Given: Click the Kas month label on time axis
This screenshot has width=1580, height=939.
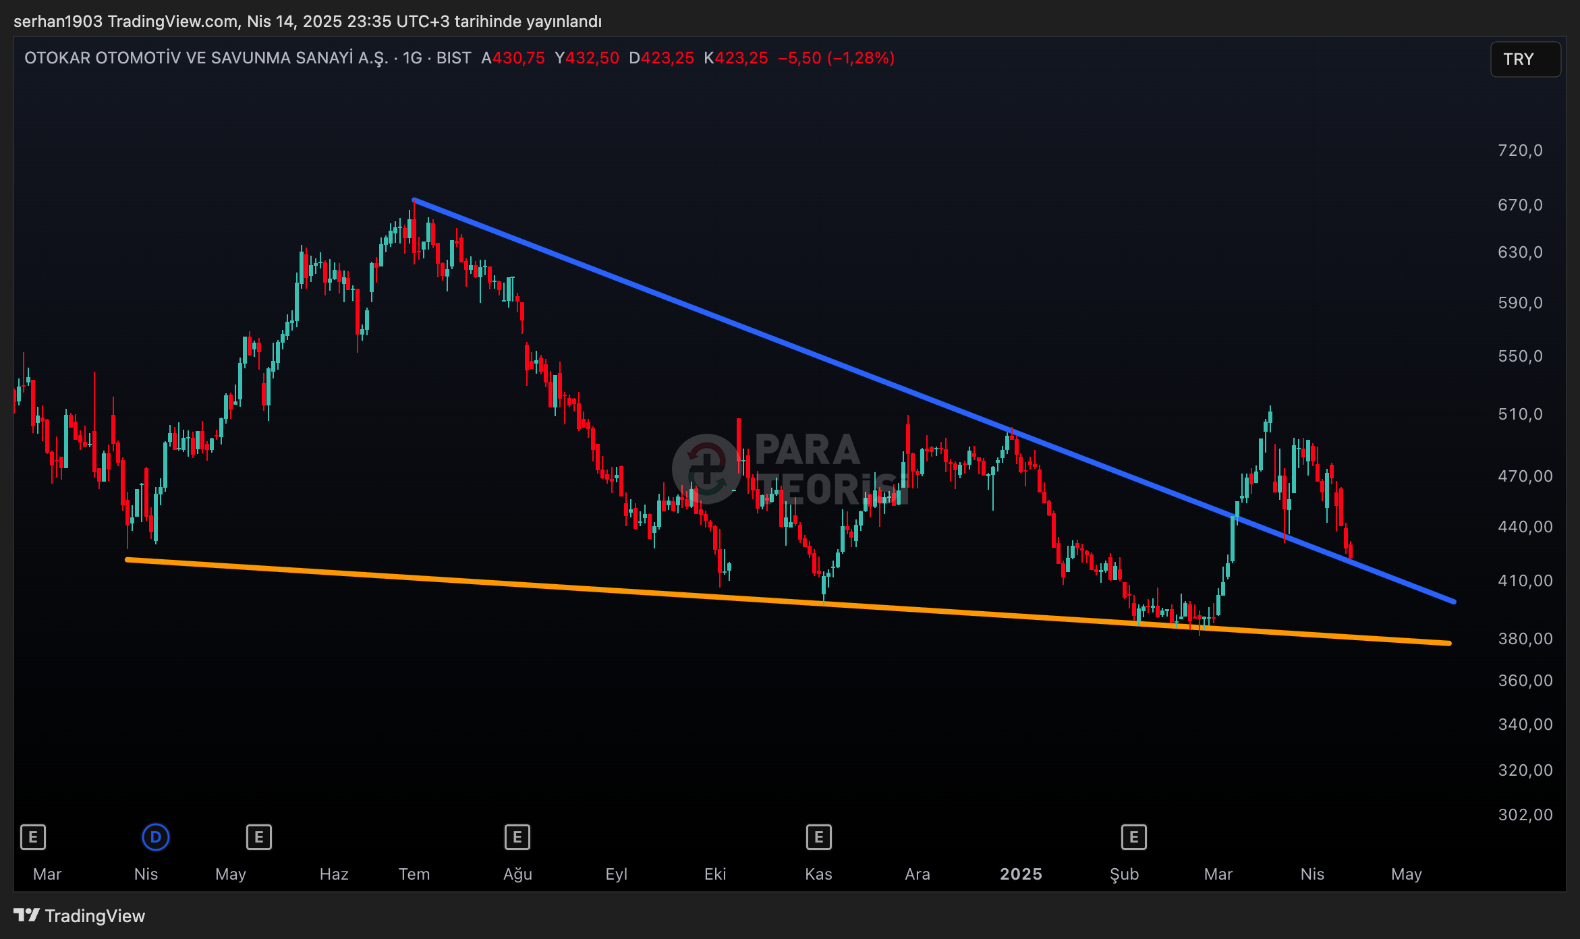Looking at the screenshot, I should pos(818,874).
